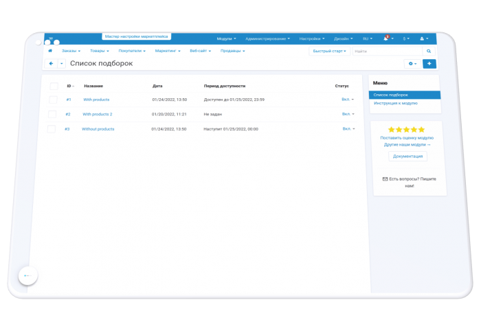The image size is (481, 320).
Task: Click date 01/20/2022, 11:21 cell
Action: [x=169, y=114]
